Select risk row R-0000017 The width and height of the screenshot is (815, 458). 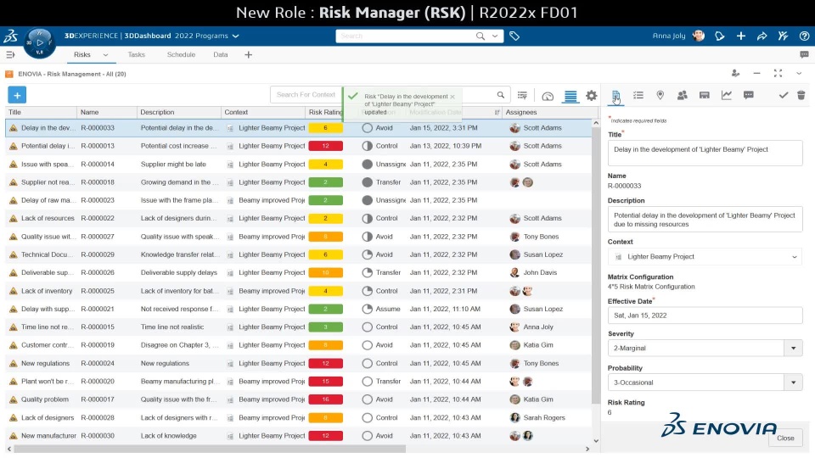coord(298,399)
